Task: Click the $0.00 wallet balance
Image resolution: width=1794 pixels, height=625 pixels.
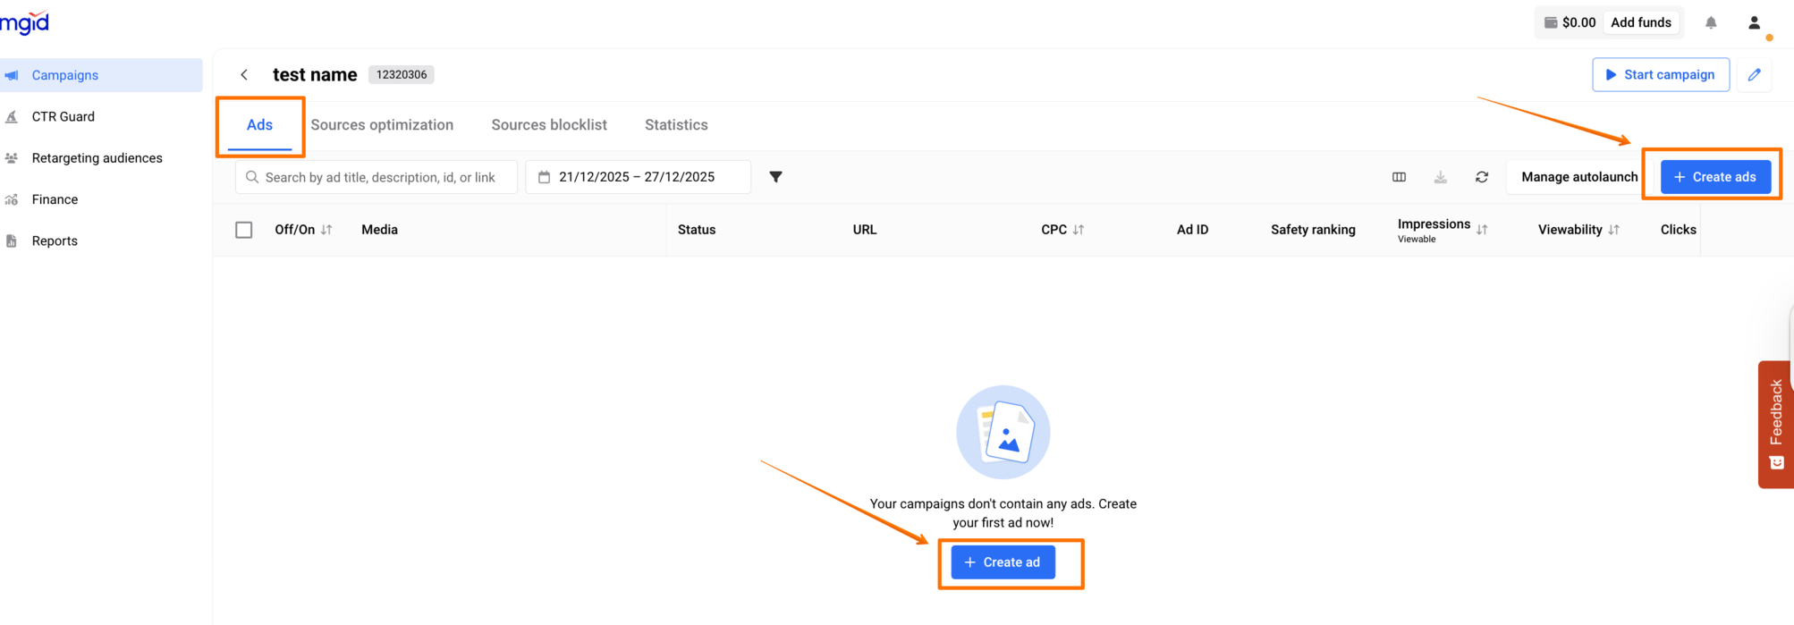Action: coord(1570,22)
